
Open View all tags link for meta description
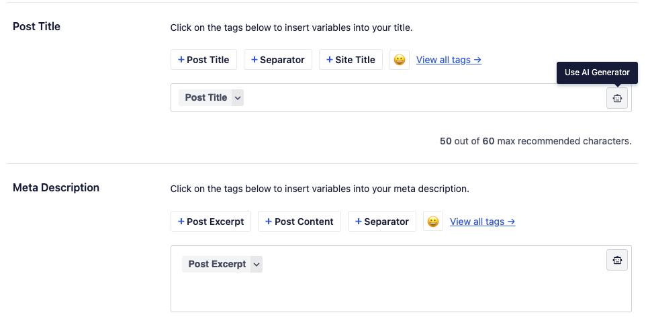coord(482,222)
